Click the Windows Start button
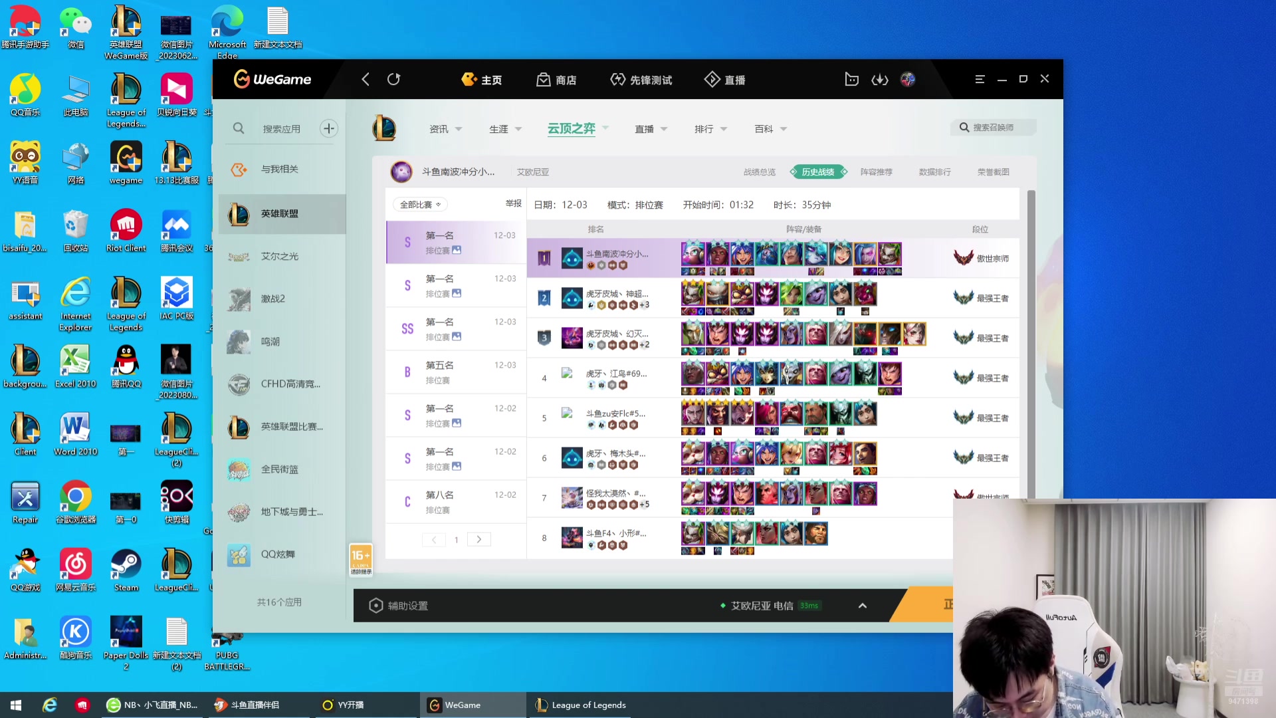The height and width of the screenshot is (718, 1276). click(x=16, y=705)
